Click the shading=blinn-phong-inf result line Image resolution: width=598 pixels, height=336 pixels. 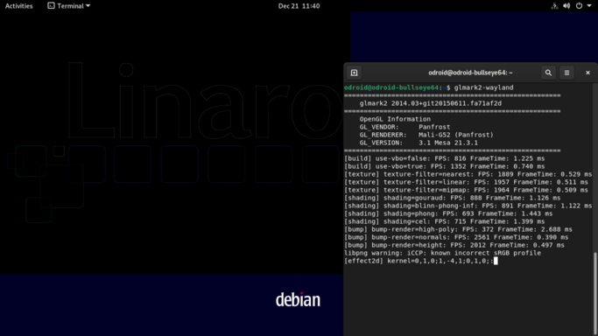click(x=468, y=206)
